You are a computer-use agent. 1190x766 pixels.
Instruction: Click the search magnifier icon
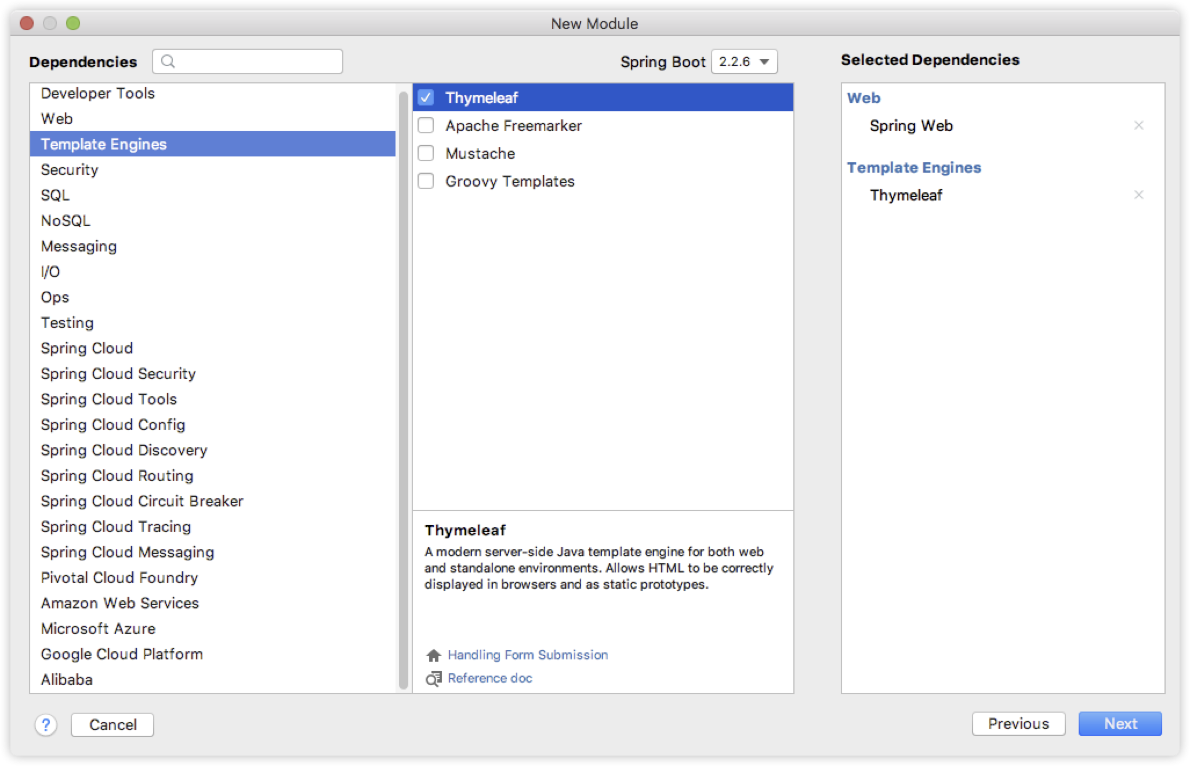[168, 61]
